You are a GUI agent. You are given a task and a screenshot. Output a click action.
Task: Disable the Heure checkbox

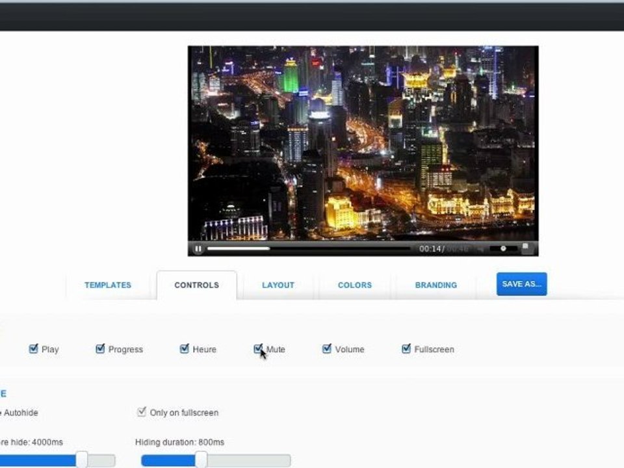(184, 349)
